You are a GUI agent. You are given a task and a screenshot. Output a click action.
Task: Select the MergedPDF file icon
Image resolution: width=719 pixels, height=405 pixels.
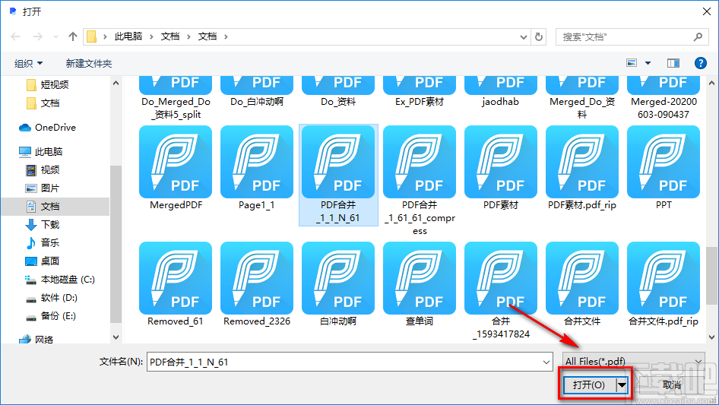click(176, 162)
